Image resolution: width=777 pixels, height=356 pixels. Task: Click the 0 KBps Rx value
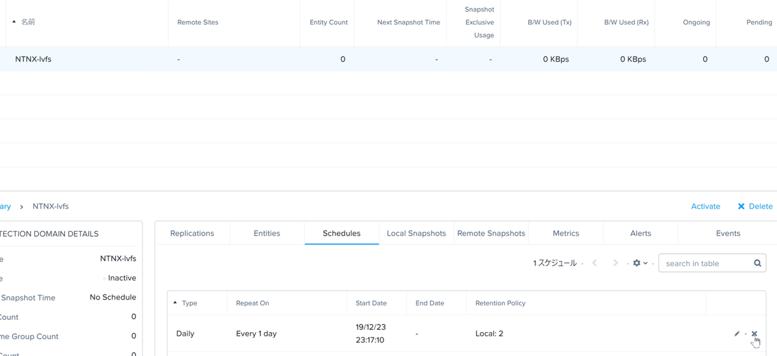(633, 59)
